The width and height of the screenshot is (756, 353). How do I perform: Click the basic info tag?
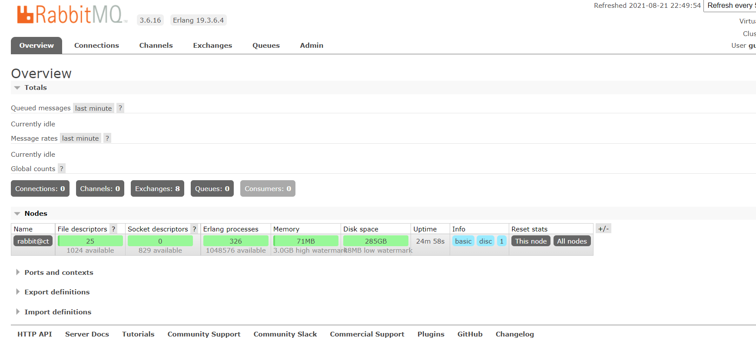463,241
